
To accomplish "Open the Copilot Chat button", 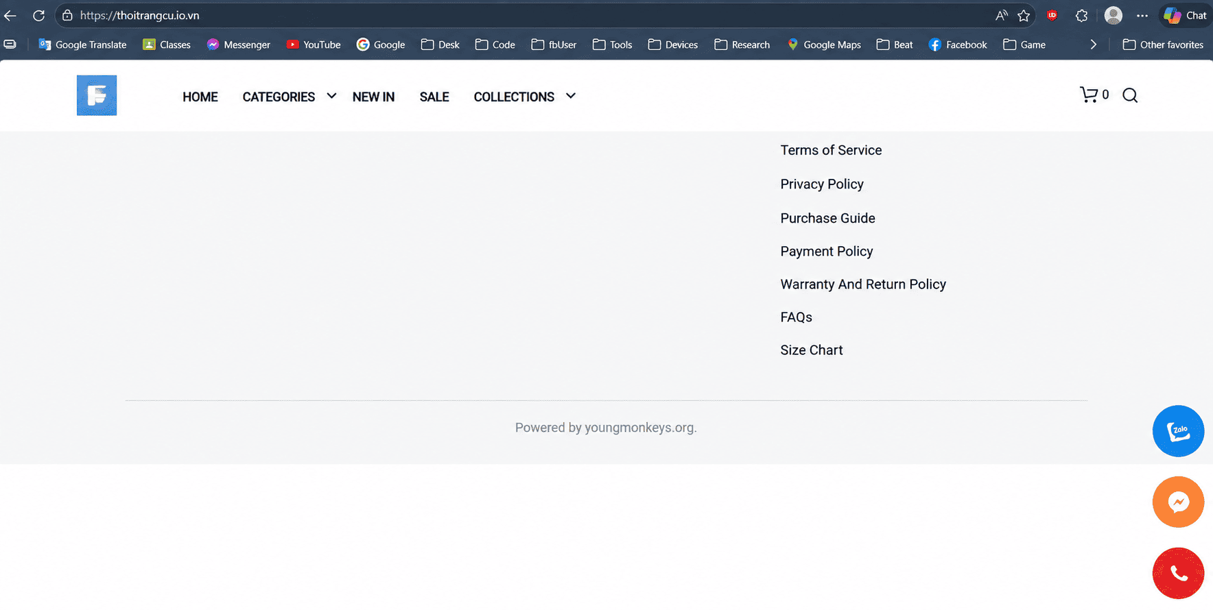I will pyautogui.click(x=1186, y=15).
